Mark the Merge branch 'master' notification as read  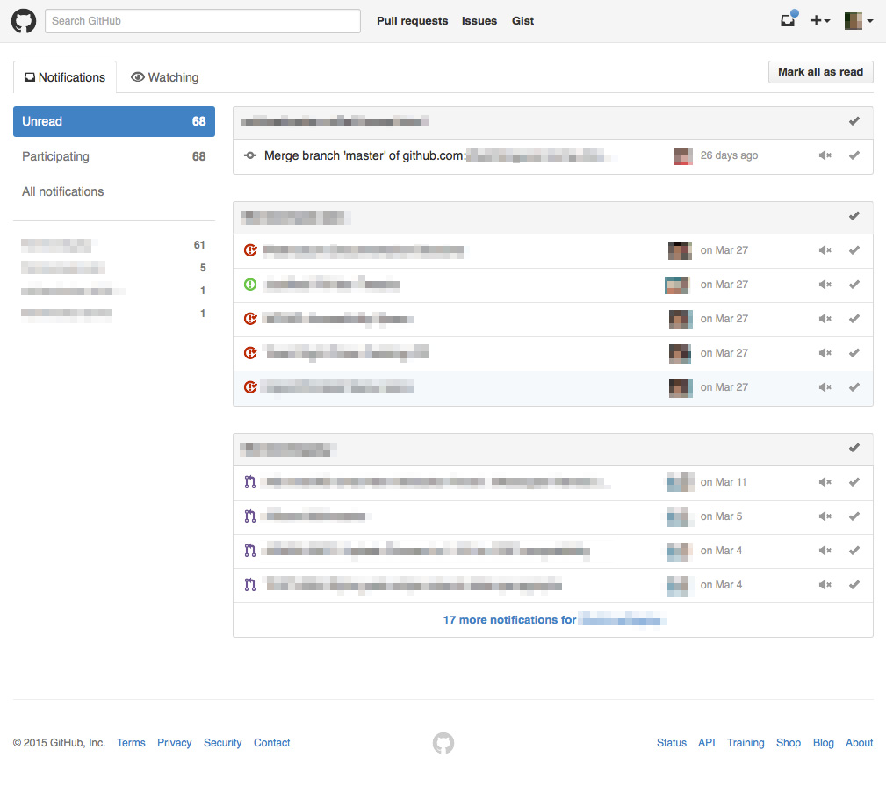(x=854, y=155)
